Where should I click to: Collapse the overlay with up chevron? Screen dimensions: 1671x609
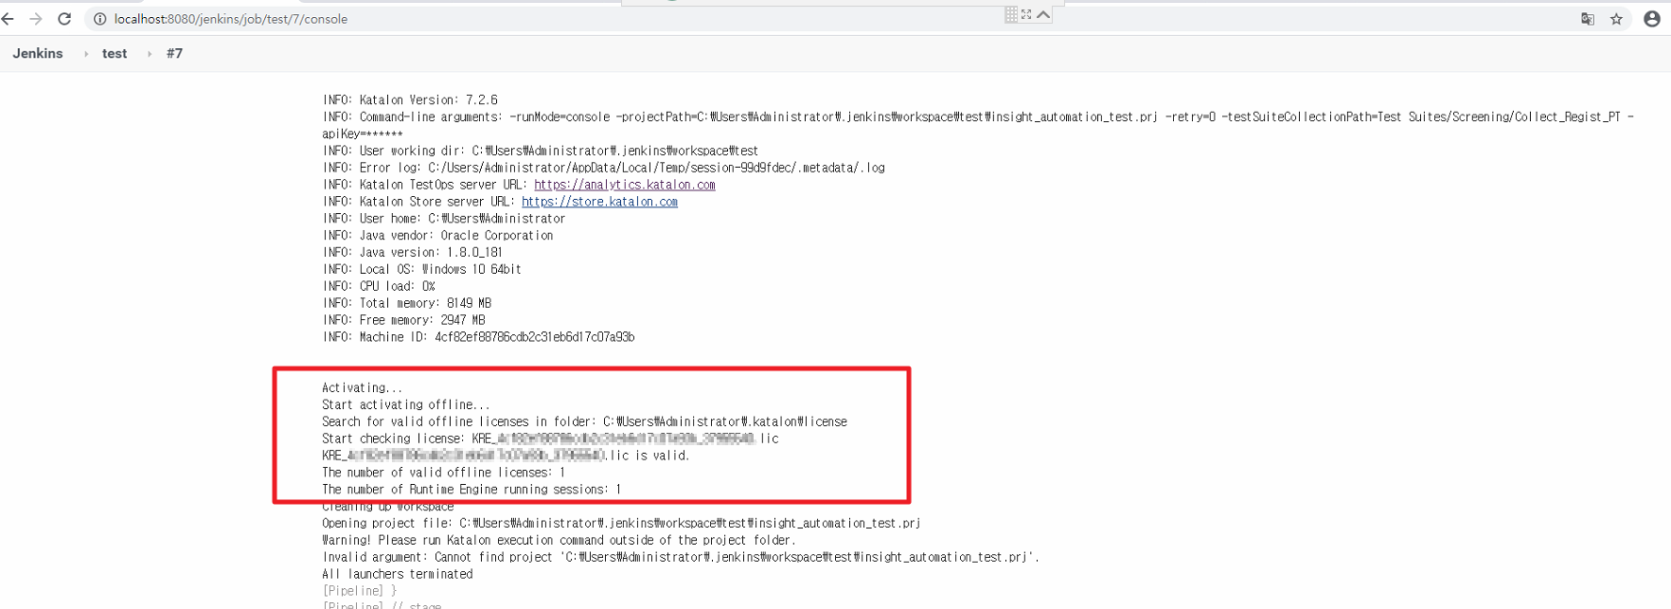click(x=1043, y=14)
